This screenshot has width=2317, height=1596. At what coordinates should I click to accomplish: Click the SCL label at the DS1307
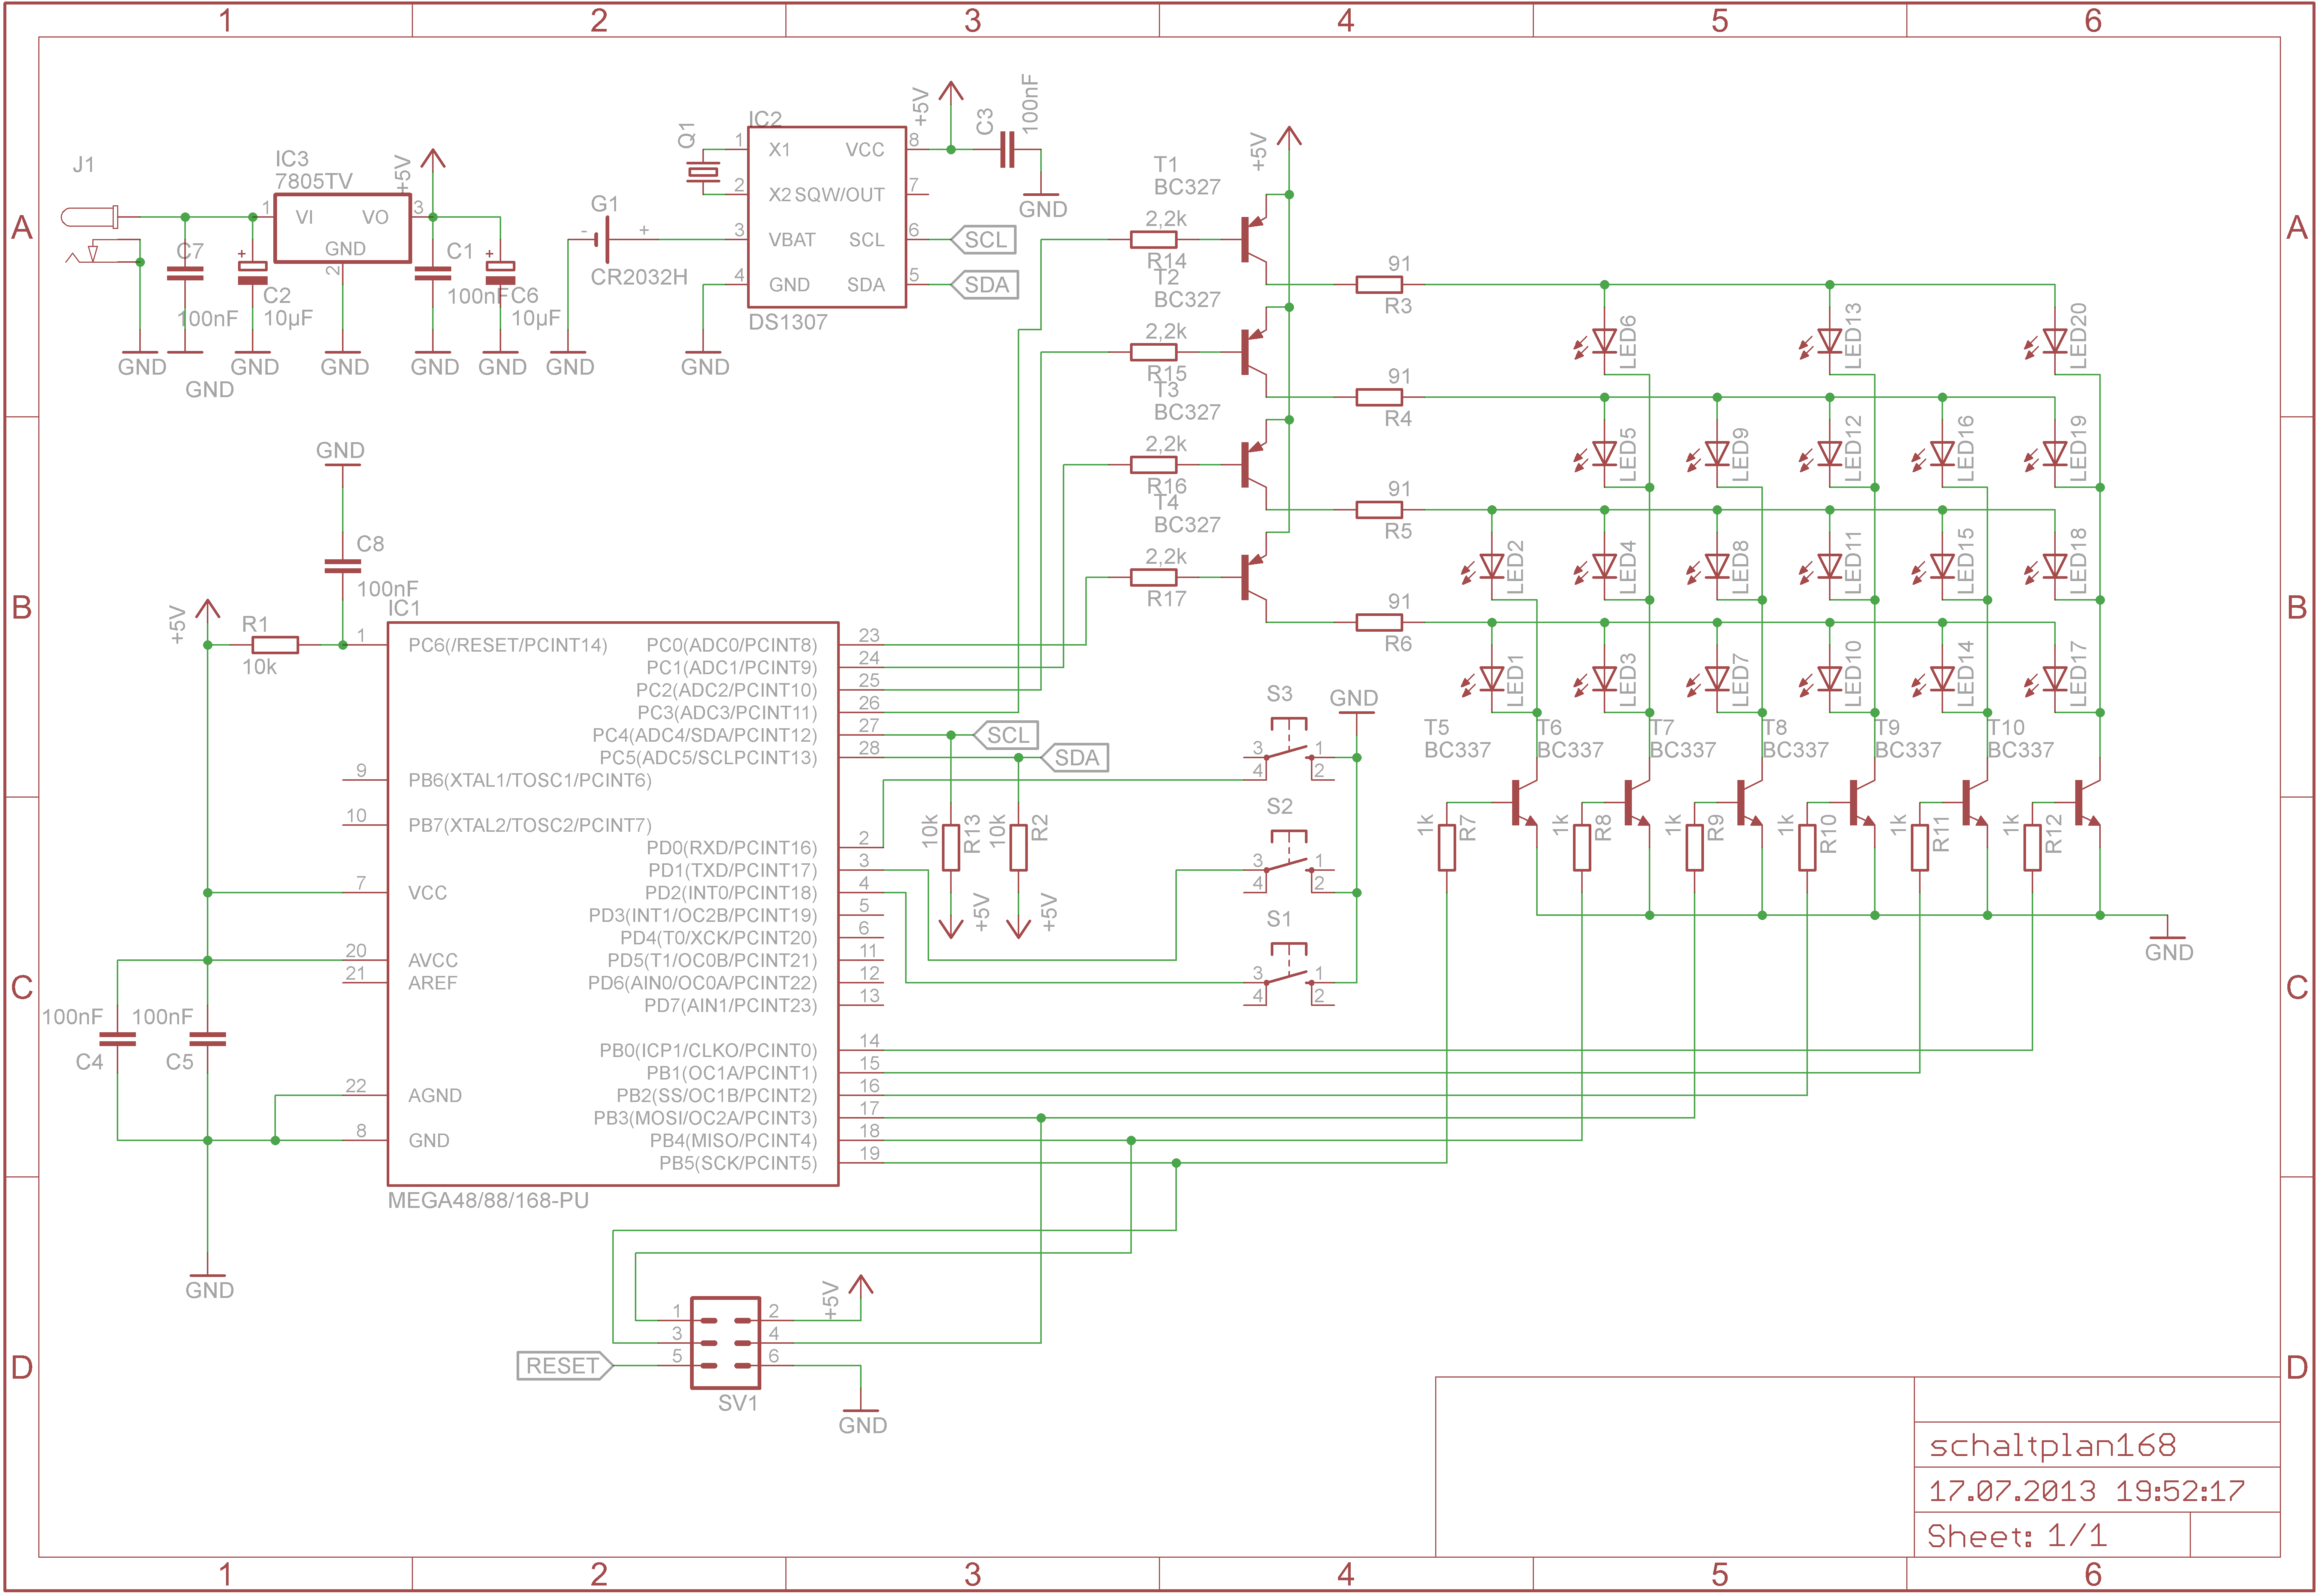click(x=983, y=240)
